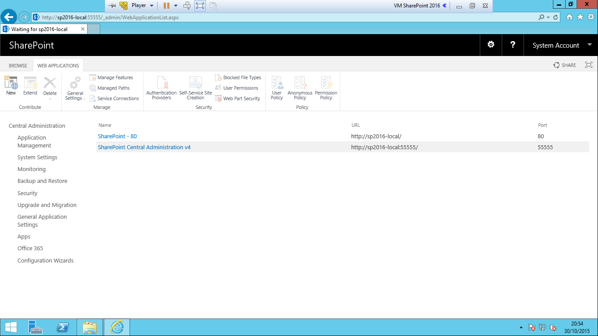Select the WEB APPLICATIONS ribbon tab

pos(58,65)
